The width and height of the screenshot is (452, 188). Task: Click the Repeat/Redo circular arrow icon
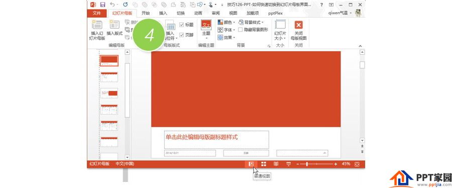[x=126, y=5]
